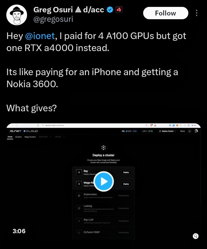Play the embedded video
Image resolution: width=207 pixels, height=249 pixels.
coord(103,181)
